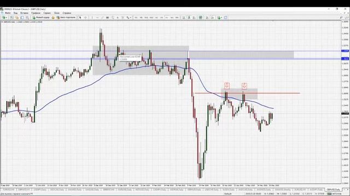Screen dimensions: 350x196
Task: Click upper blue price label on scale
Action: 345,51
